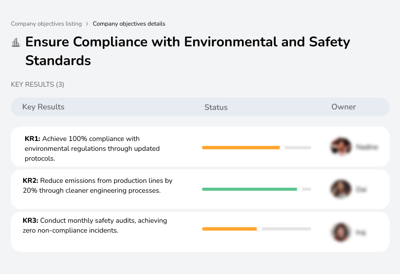
Task: Click the Status column header
Action: 216,107
